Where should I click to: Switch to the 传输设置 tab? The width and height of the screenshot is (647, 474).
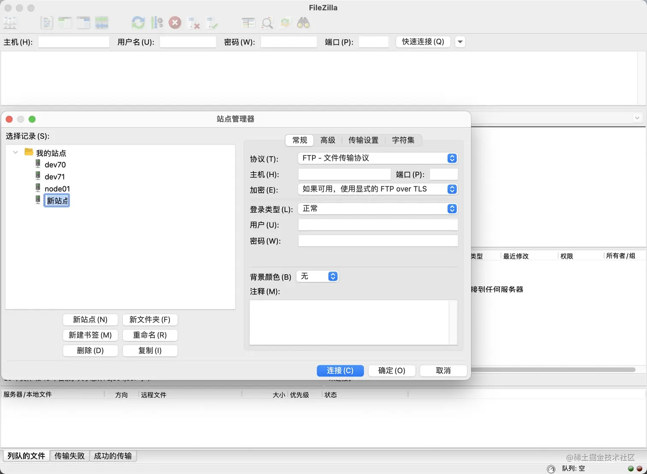click(363, 140)
